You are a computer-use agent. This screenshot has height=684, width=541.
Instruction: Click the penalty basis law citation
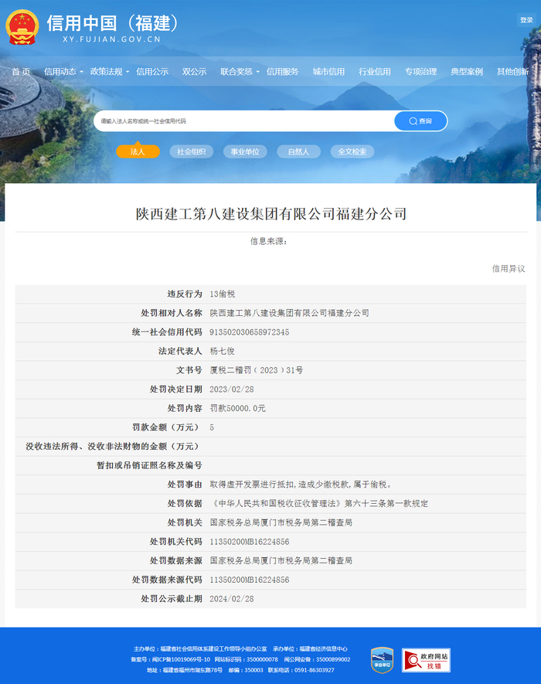point(319,503)
